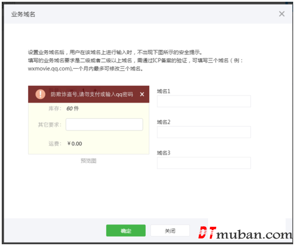299x246 pixels.
Task: Click the 防欺诈盗号 warning message text
Action: click(92, 94)
